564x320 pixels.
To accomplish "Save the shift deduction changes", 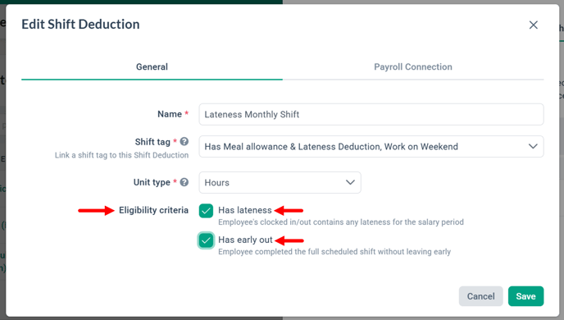I will [x=525, y=296].
